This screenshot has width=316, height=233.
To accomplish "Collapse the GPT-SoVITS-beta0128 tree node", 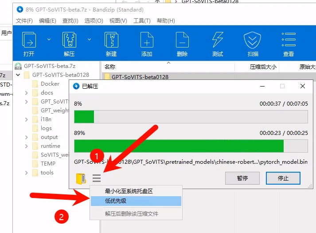I will tap(18, 75).
